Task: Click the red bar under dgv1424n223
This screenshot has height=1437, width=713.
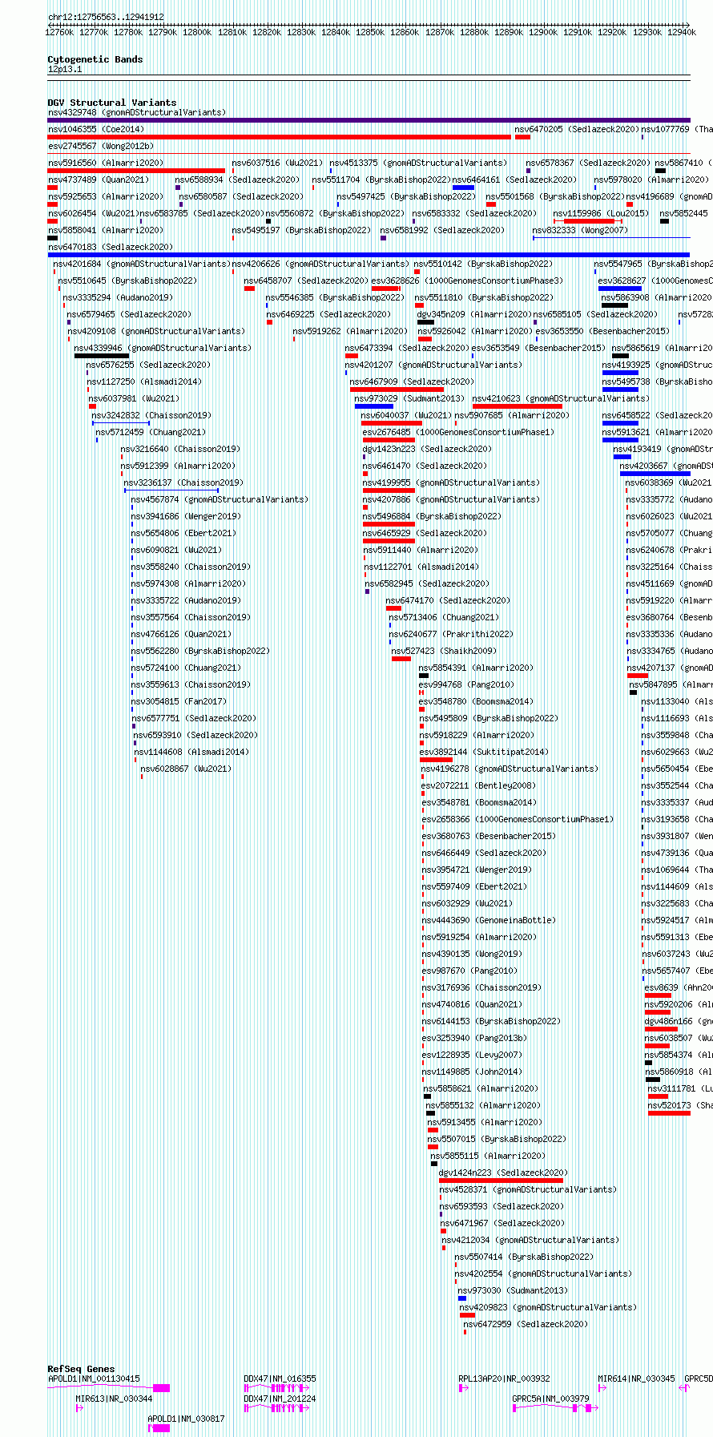Action: (502, 1181)
